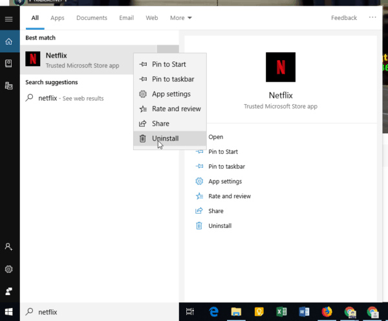Image resolution: width=388 pixels, height=321 pixels.
Task: Click the Netflix icon in Best match
Action: tap(33, 59)
